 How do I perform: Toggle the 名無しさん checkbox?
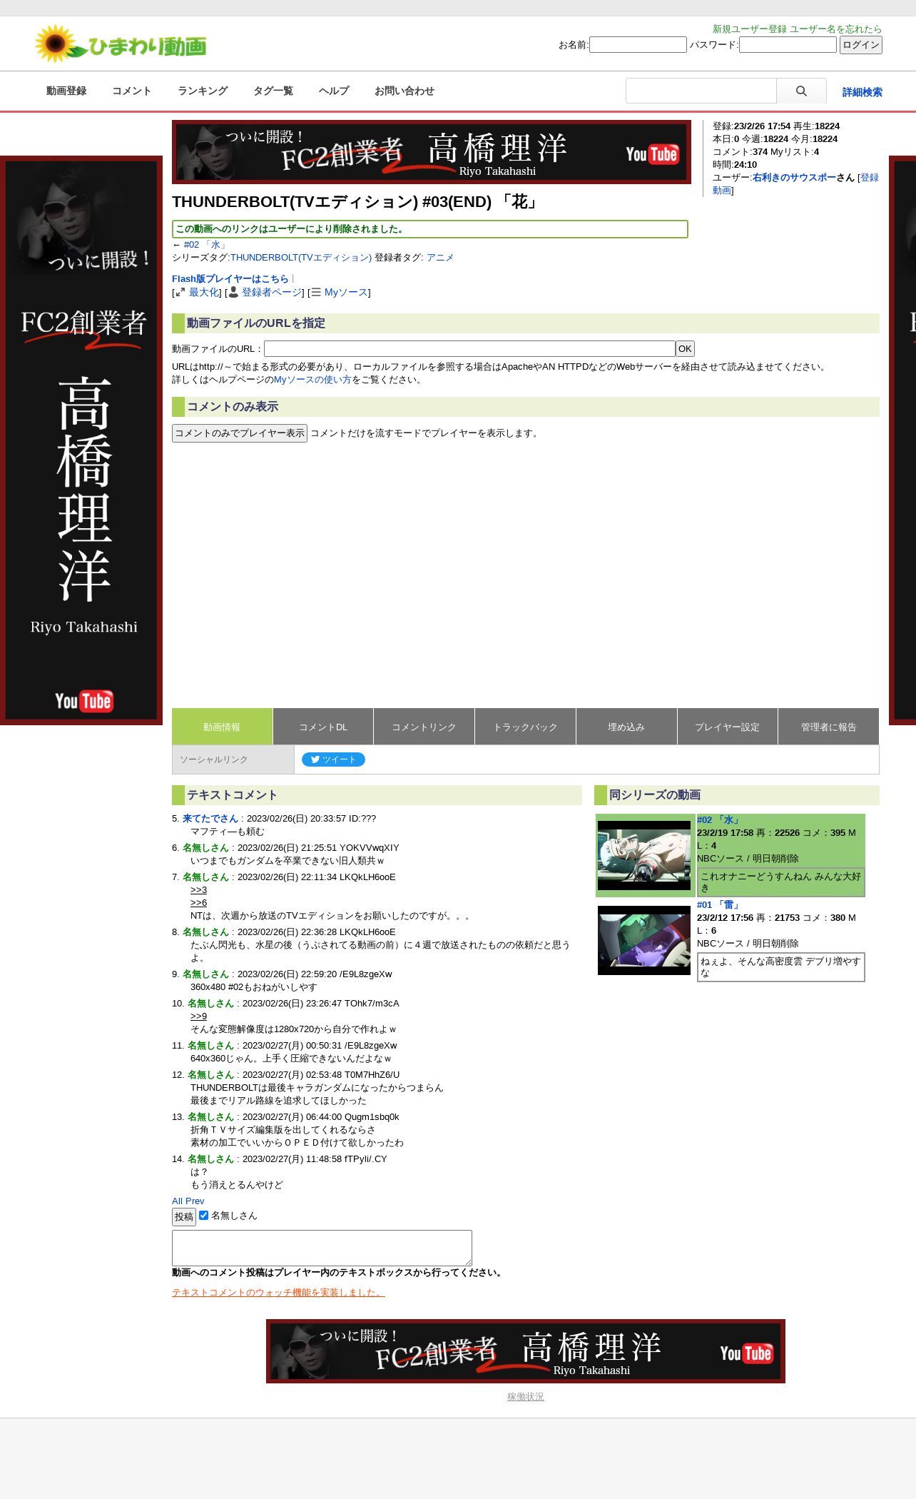tap(204, 1215)
